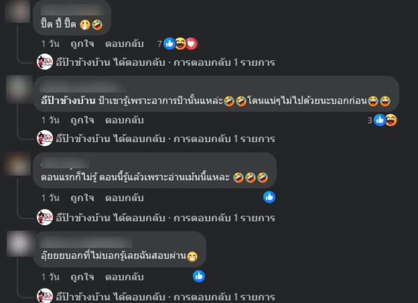Expand the reply thread under the third comment
The image size is (418, 303).
(x=165, y=218)
